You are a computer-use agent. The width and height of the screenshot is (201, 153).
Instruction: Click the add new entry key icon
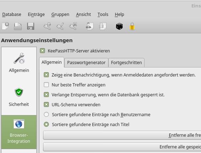click(x=47, y=26)
